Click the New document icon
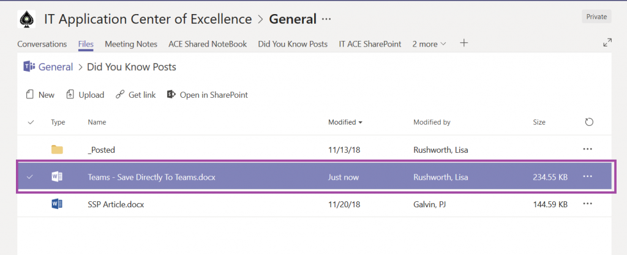 (29, 95)
